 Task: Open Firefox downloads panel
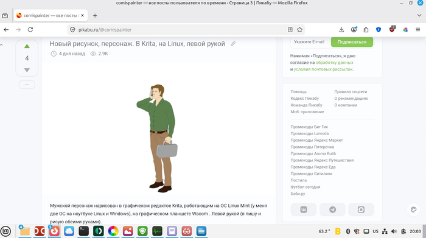pos(341,30)
